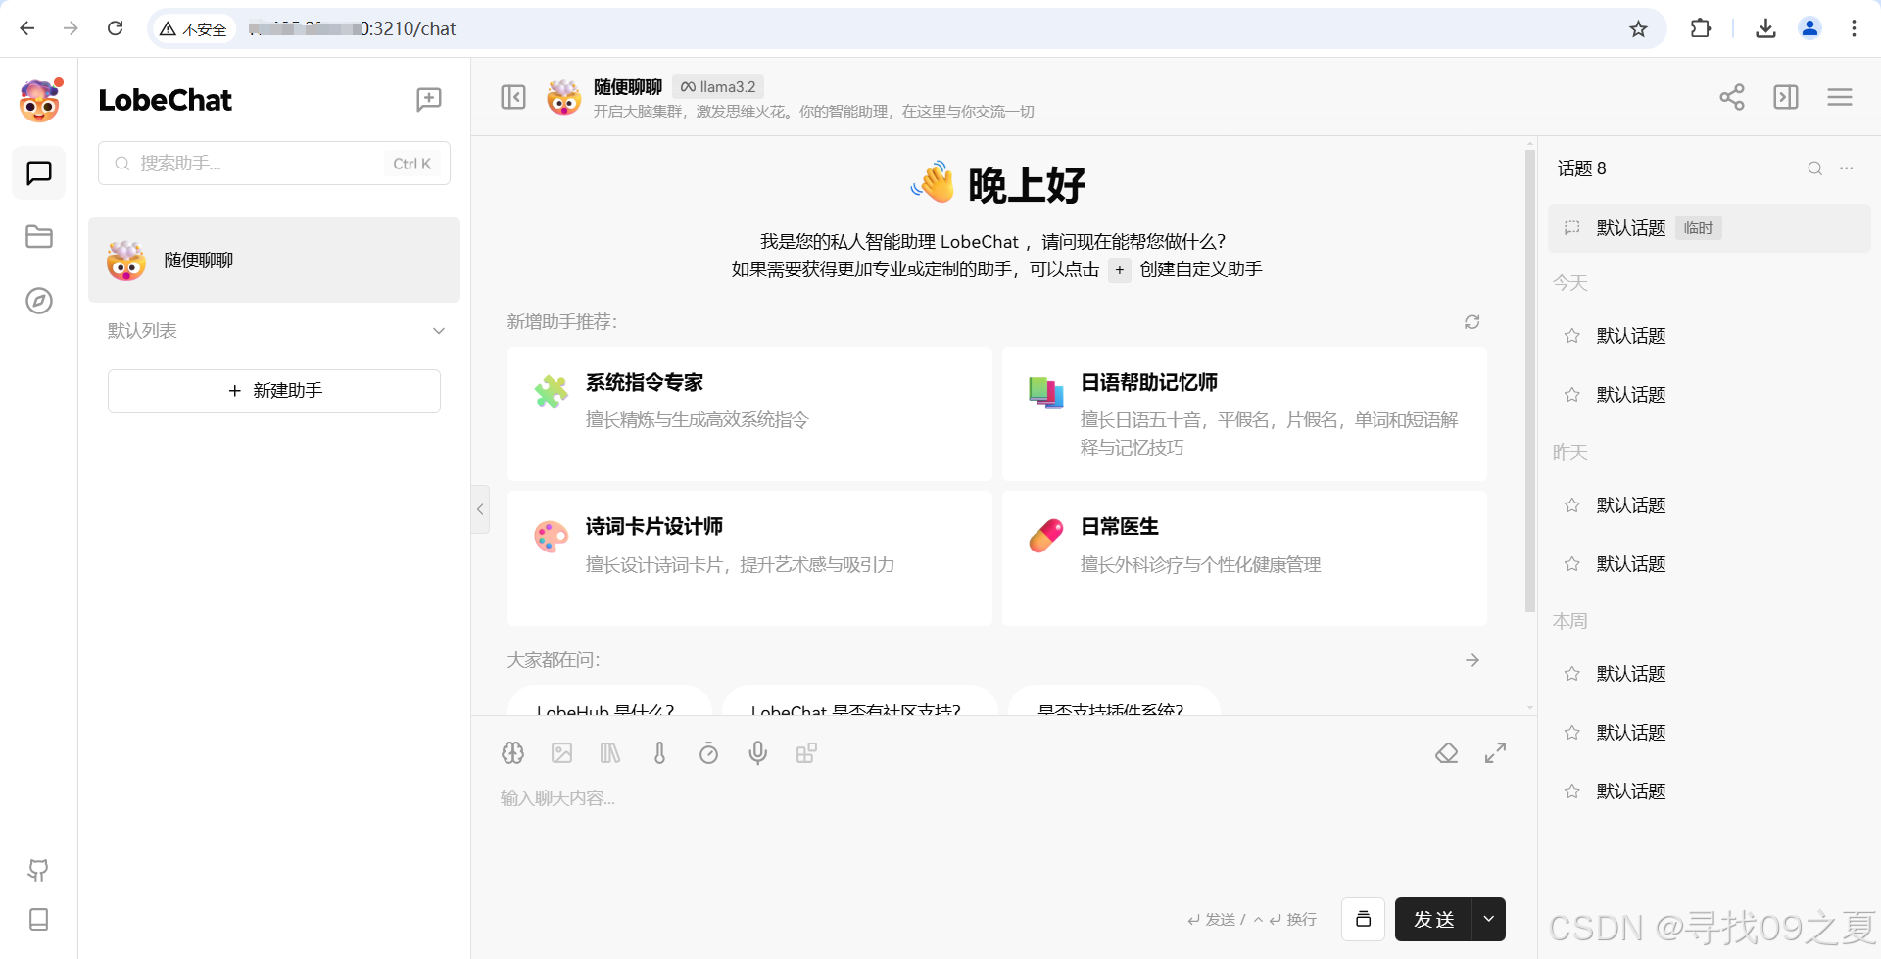The height and width of the screenshot is (959, 1881).
Task: Collapse the assistant list panel icon
Action: pos(513,97)
